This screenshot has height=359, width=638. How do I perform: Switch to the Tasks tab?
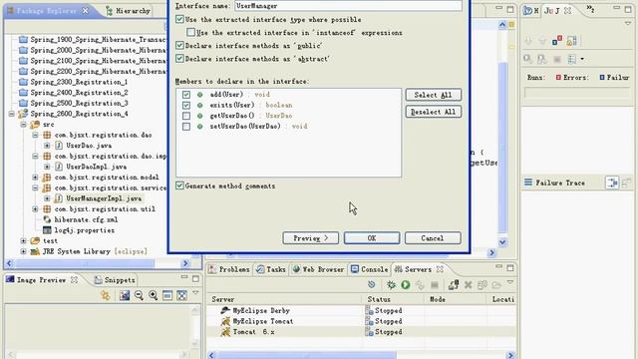click(271, 269)
